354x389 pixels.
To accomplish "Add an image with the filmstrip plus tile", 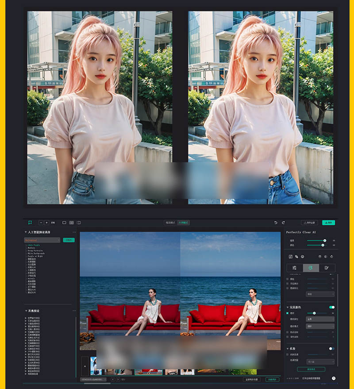I will tap(85, 366).
